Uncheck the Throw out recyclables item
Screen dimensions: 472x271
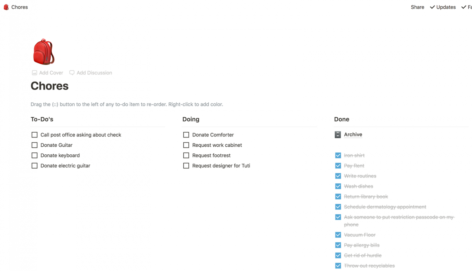(x=338, y=265)
